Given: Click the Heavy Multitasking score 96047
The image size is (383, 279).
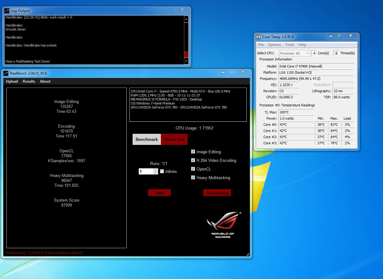Looking at the screenshot, I should point(66,180).
